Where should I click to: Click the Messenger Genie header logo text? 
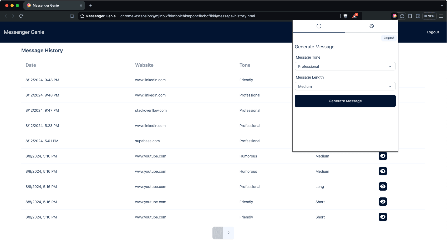click(24, 32)
